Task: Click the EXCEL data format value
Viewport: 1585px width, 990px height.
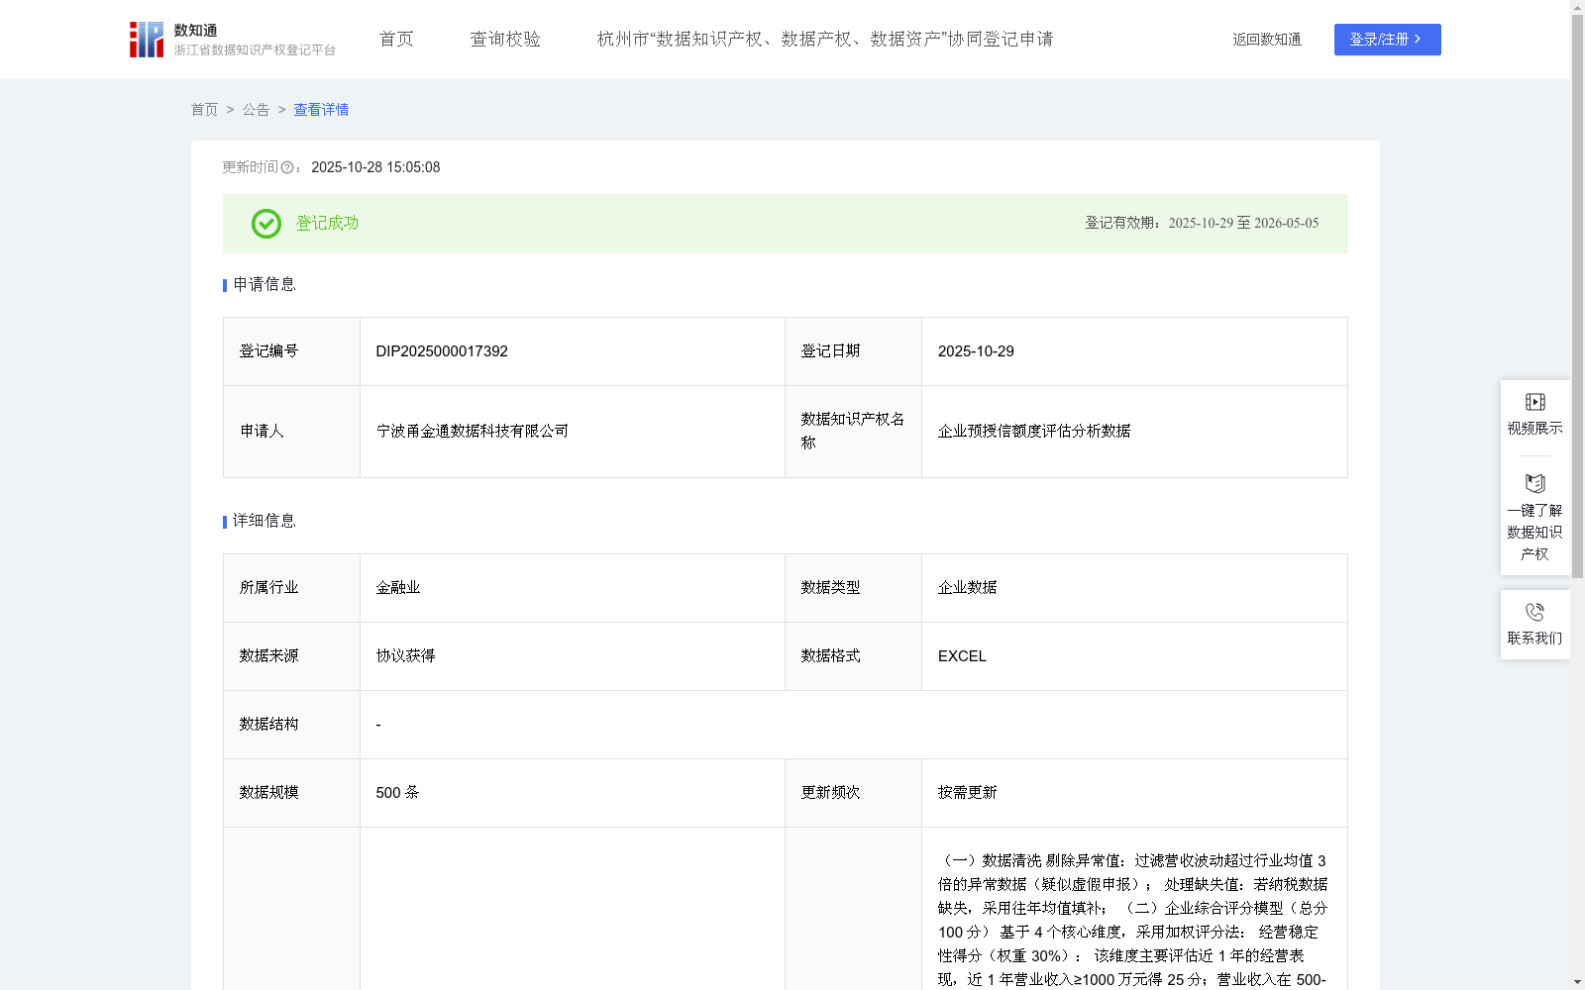Action: (x=962, y=656)
